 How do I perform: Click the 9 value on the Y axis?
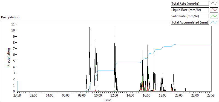coord(14,36)
